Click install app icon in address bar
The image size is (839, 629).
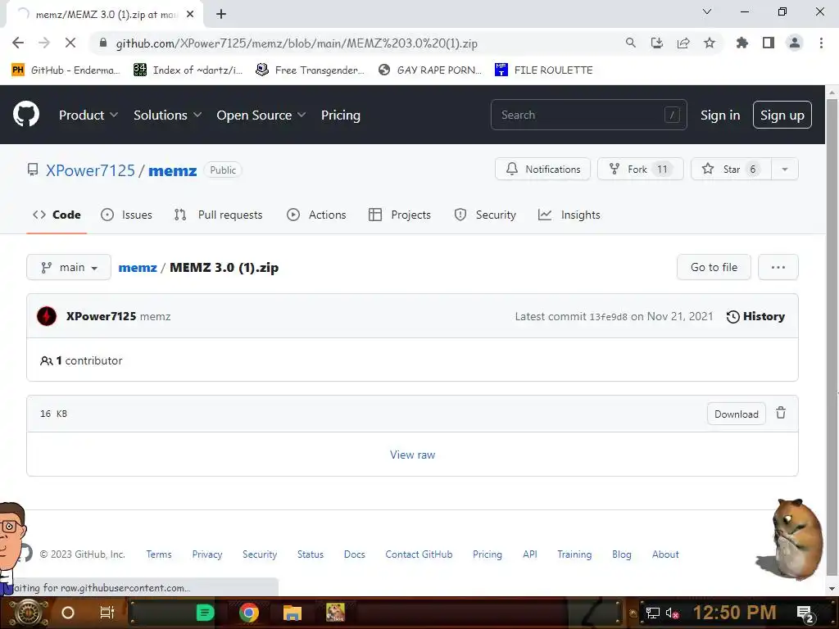(657, 43)
